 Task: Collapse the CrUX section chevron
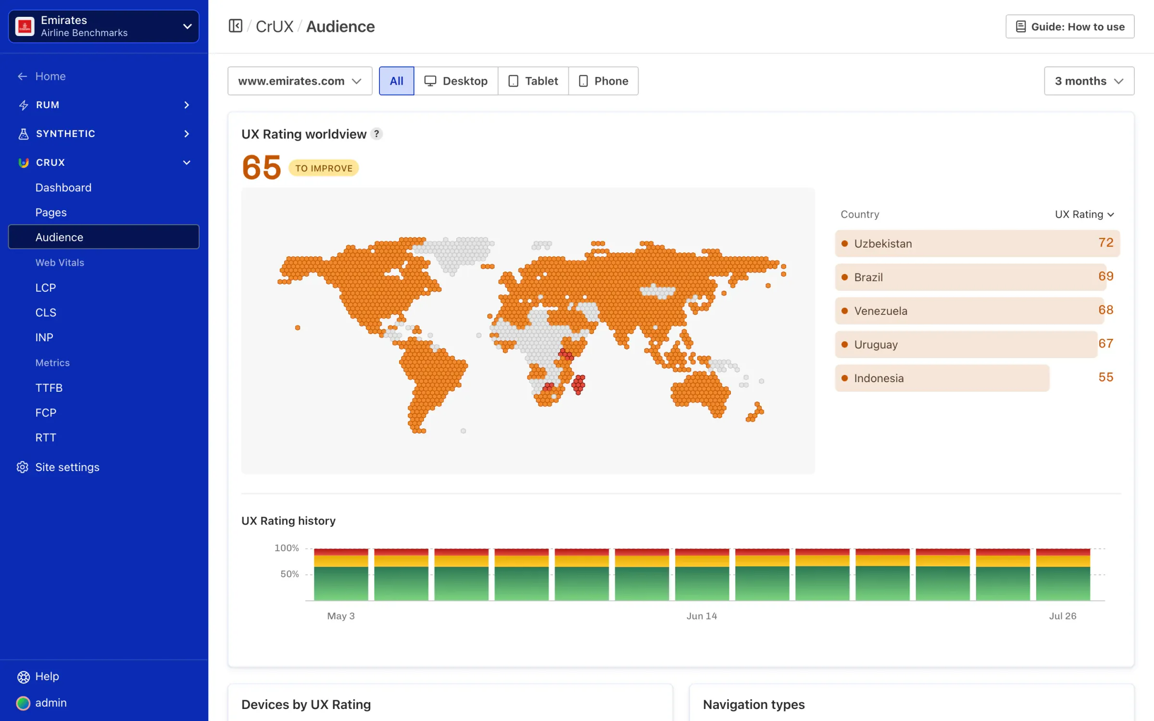[x=187, y=162]
